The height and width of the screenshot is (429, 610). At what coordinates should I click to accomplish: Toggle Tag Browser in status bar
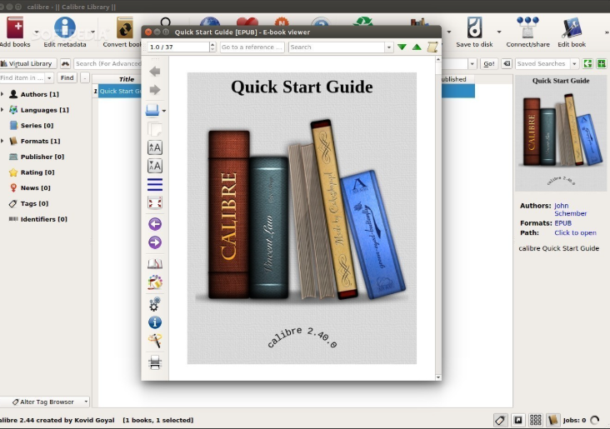pyautogui.click(x=500, y=420)
